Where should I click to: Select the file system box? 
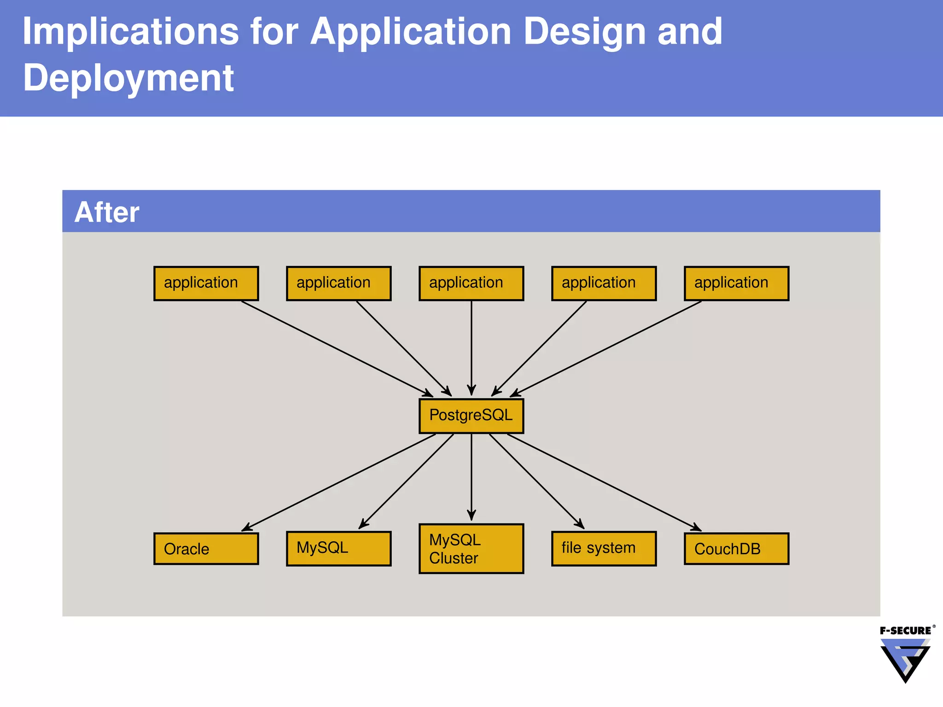coord(604,549)
